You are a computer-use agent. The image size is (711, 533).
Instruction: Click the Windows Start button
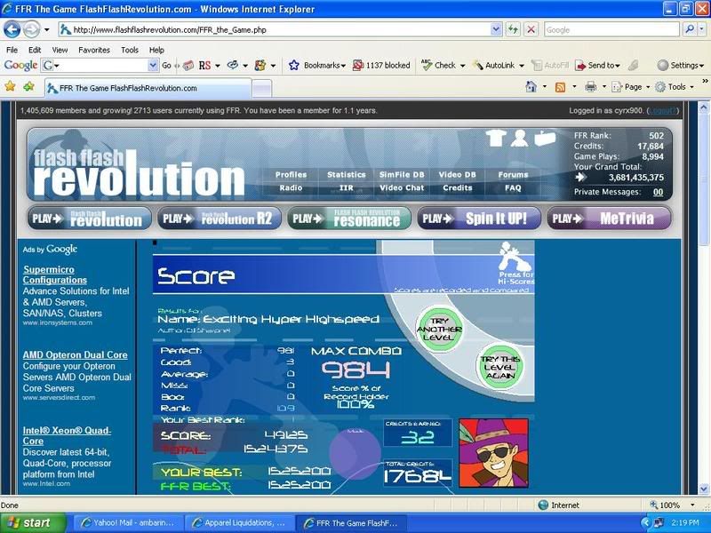click(33, 522)
